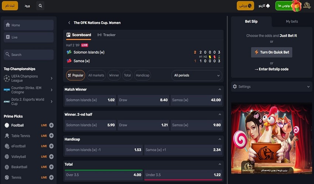Expand the Settings panel
Screen dimensions: 314x184
(272, 87)
